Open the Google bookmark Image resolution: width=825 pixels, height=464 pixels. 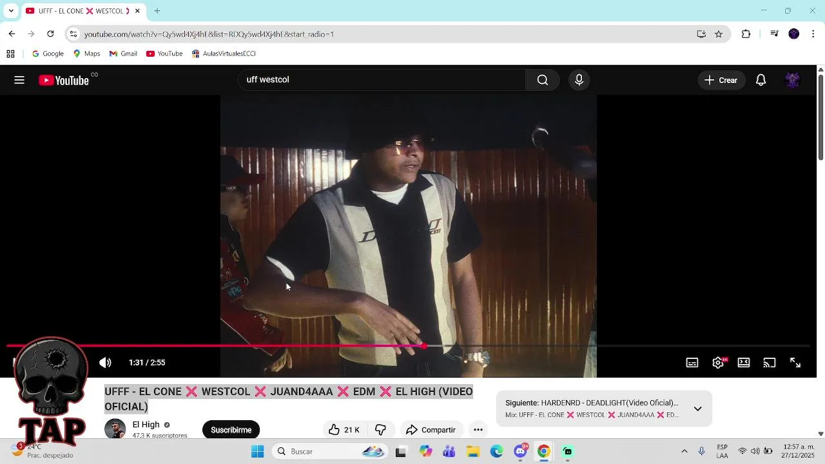coord(48,53)
